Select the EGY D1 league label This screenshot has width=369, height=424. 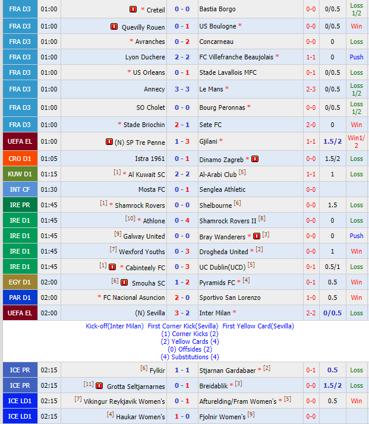tap(20, 282)
